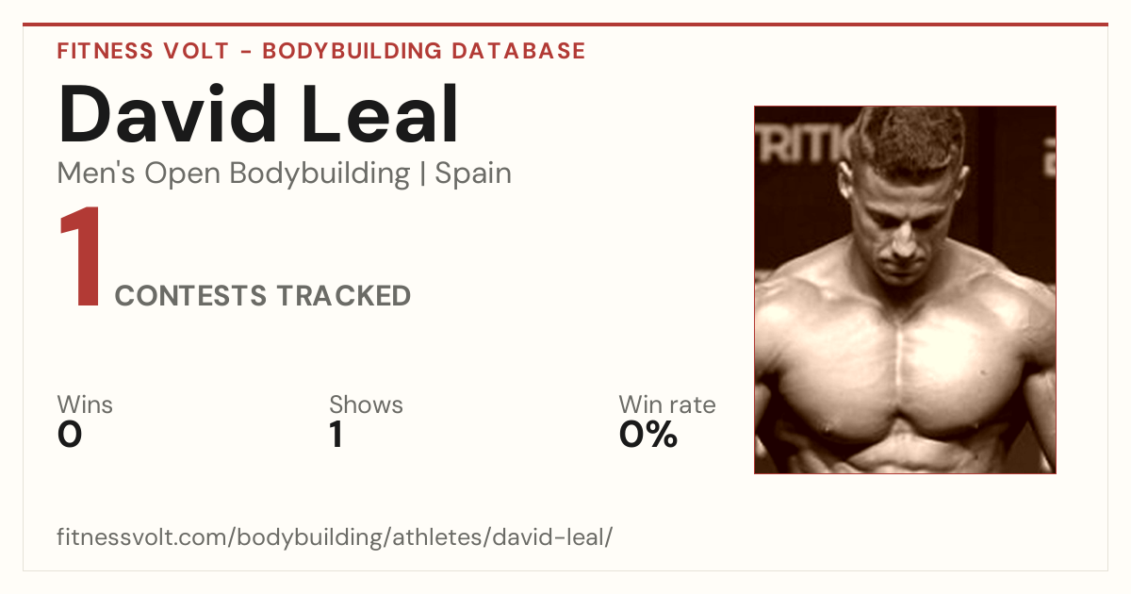The width and height of the screenshot is (1131, 594).
Task: Click the red top border line
Action: point(565,25)
